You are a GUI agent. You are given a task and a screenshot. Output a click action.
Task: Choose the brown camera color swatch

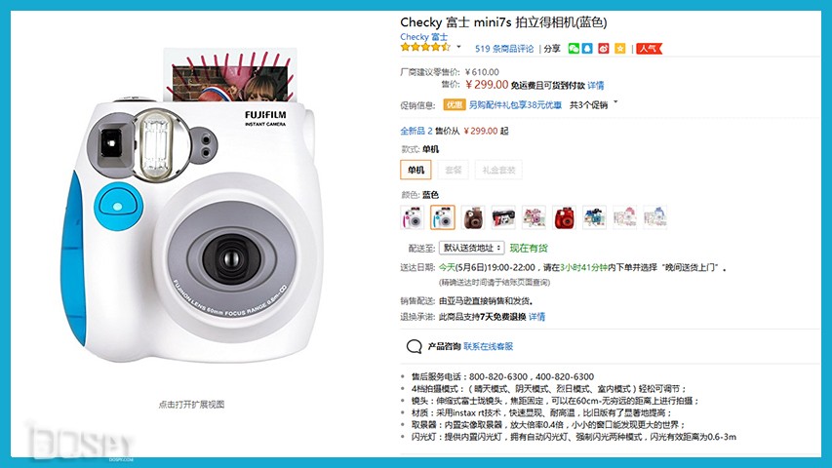click(473, 217)
